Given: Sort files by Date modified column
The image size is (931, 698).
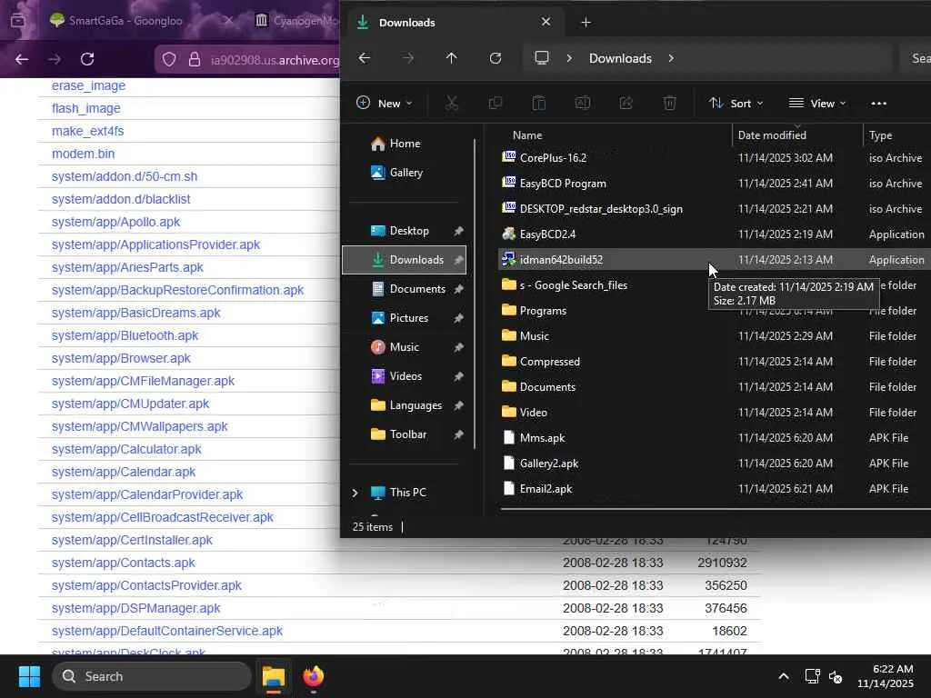Looking at the screenshot, I should pos(796,135).
